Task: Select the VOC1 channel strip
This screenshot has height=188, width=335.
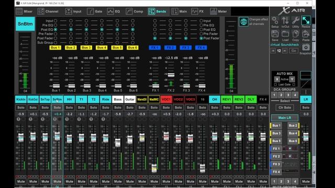Action: click(166, 99)
